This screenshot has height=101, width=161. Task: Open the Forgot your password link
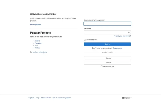122,36
